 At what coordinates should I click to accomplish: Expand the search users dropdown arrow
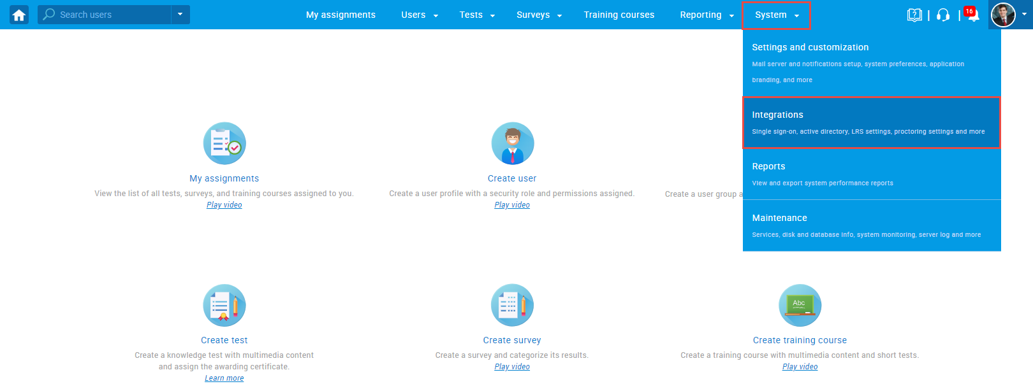coord(180,15)
